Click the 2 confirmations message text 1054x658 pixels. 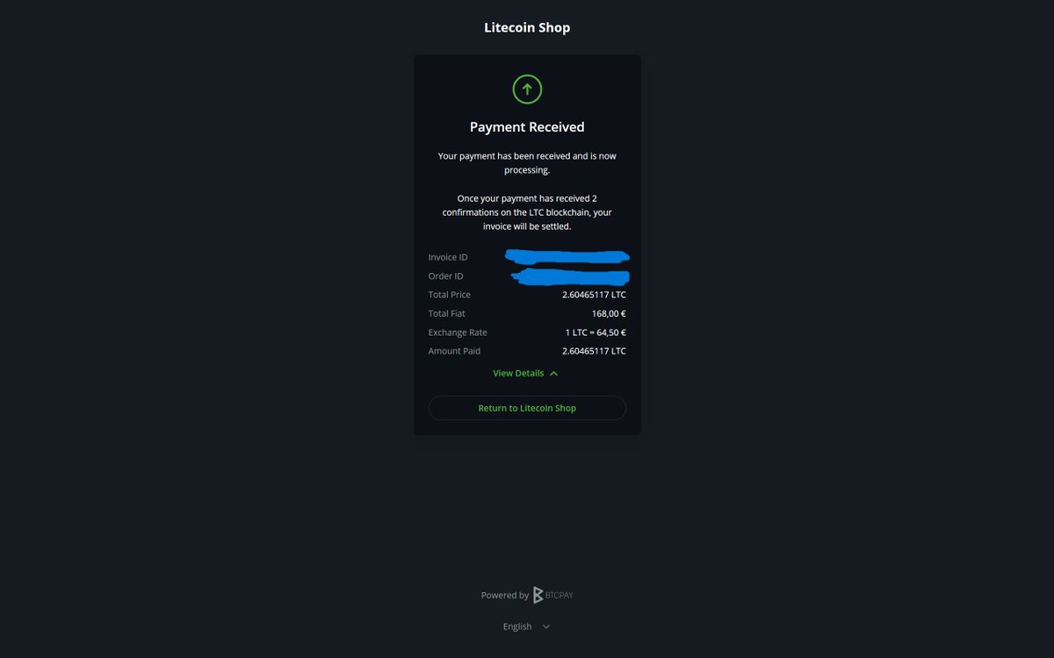[x=527, y=212]
